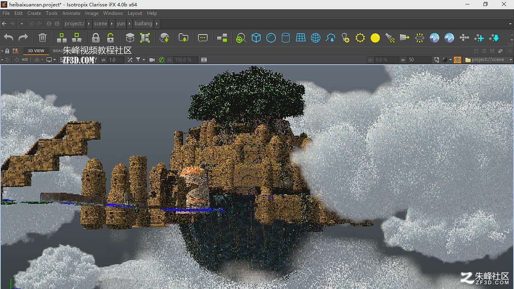Toggle the HUD display option
514x289 pixels.
(25, 60)
